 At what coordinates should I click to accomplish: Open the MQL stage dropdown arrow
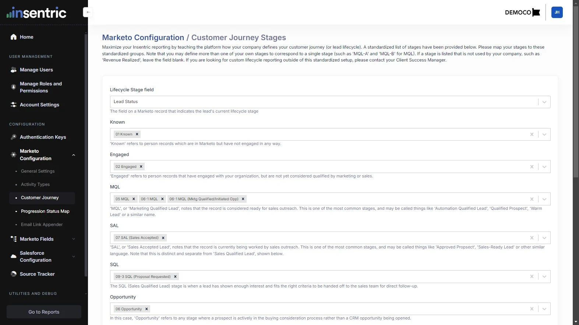[x=544, y=199]
